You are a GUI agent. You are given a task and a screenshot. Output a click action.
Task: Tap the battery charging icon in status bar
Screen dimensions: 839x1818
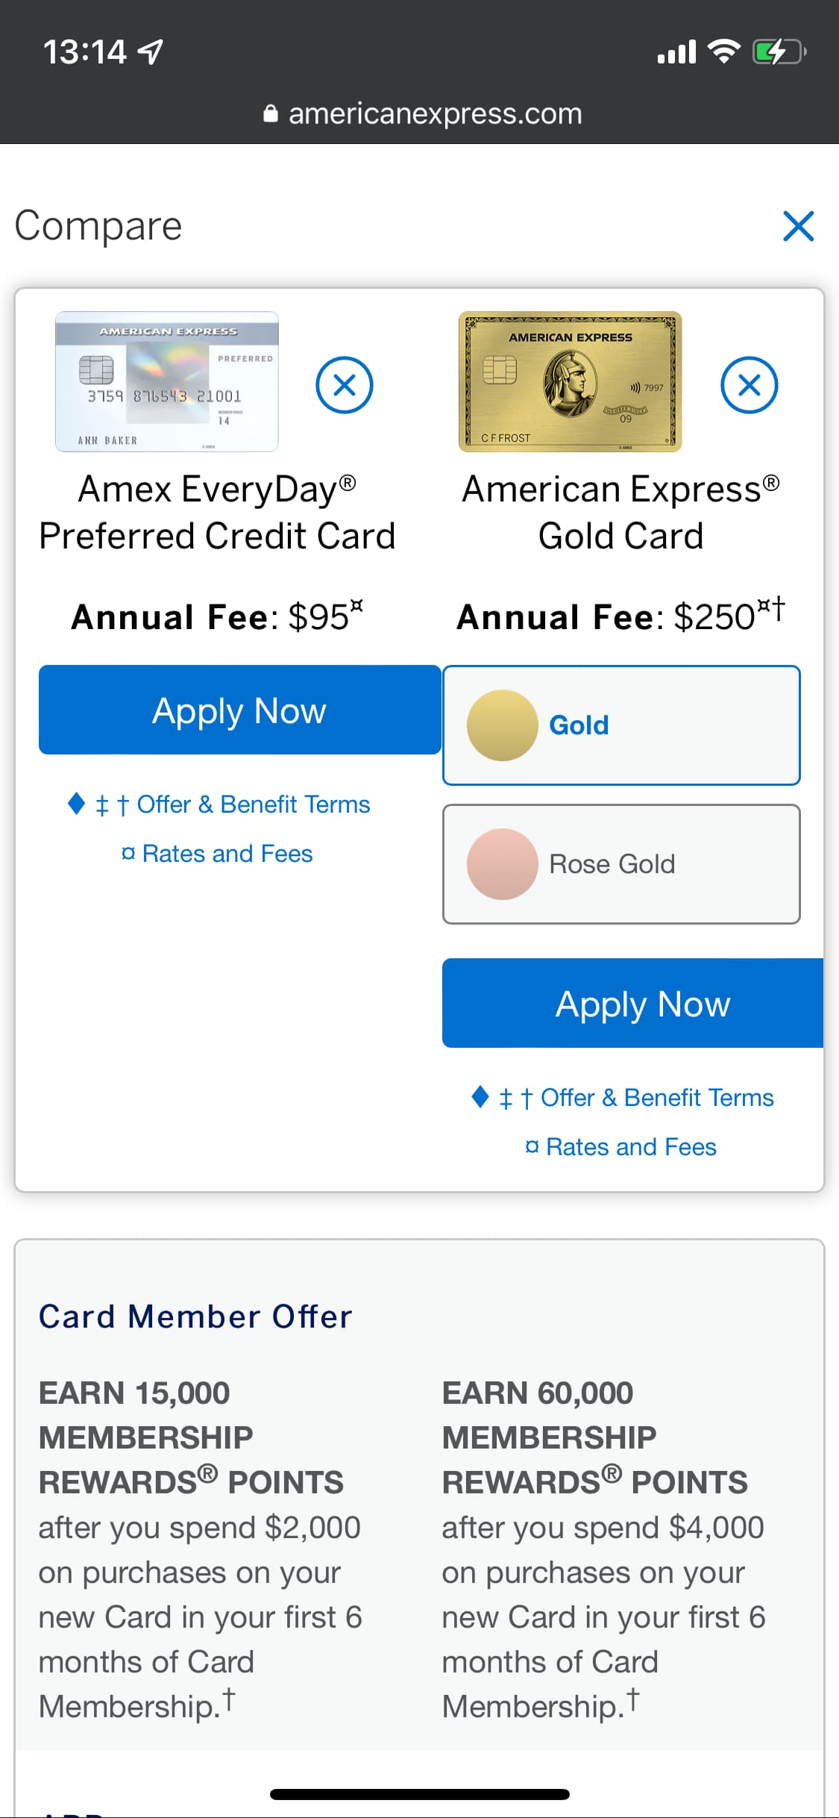click(x=779, y=52)
